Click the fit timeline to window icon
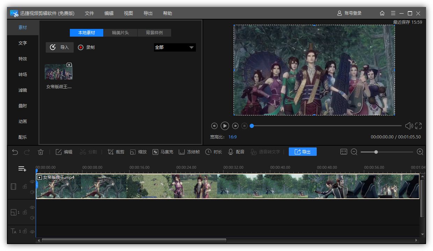The image size is (433, 251). pyautogui.click(x=344, y=152)
